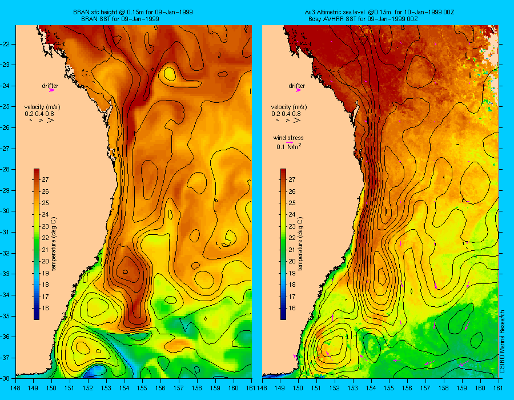Select the "6day AVHRR SST" subtitle line
Screen dimensions: 514x400
(363, 19)
